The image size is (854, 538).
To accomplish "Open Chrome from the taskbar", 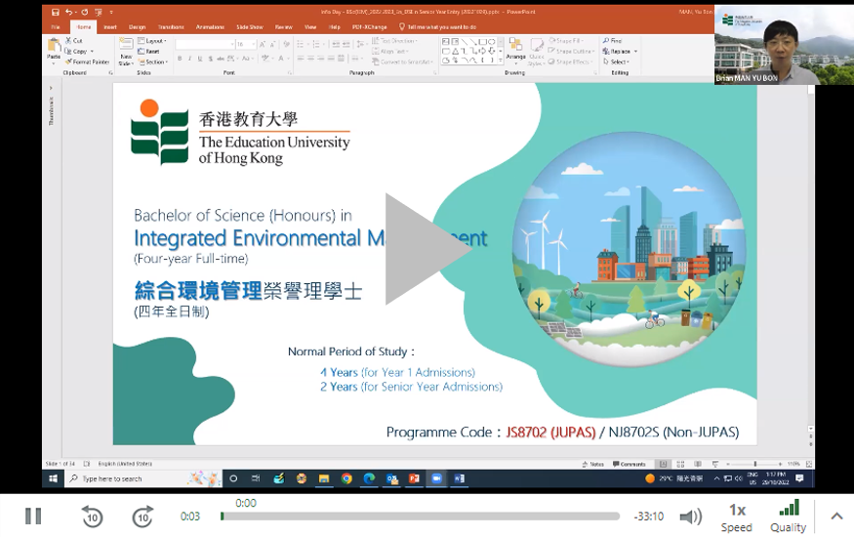I will (x=346, y=478).
